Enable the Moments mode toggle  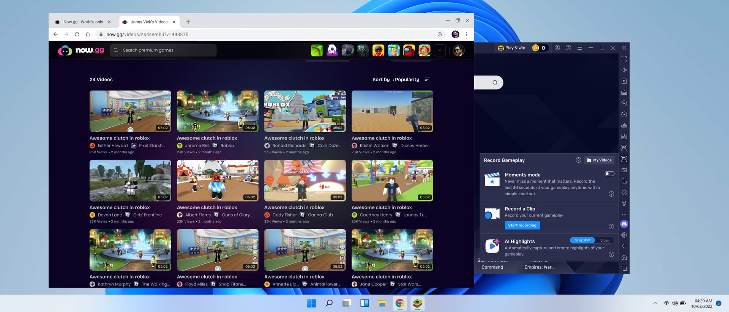609,174
